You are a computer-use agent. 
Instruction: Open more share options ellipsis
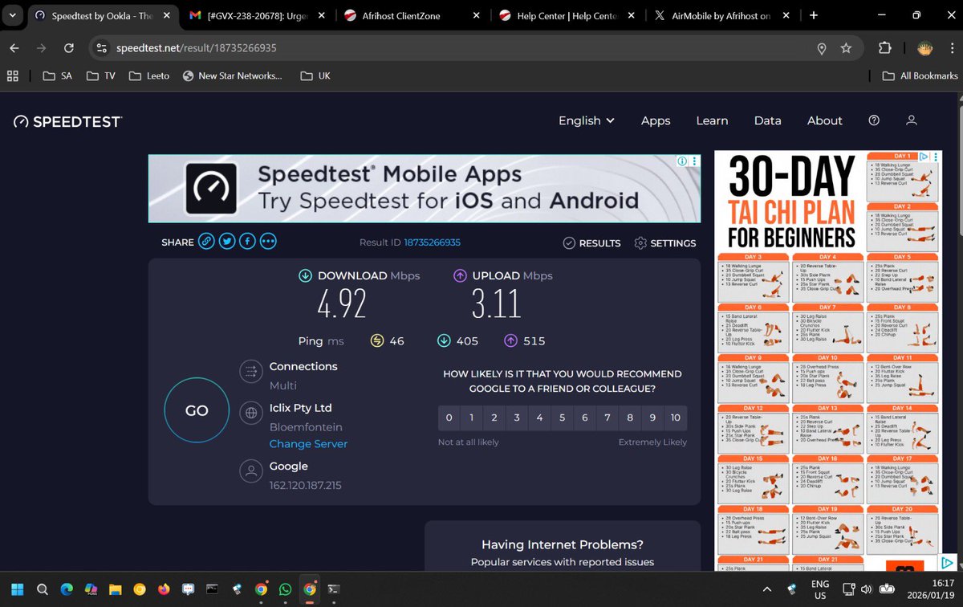click(268, 242)
